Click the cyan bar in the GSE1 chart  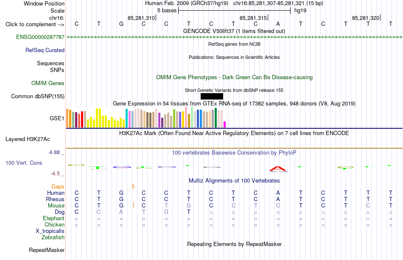click(127, 118)
